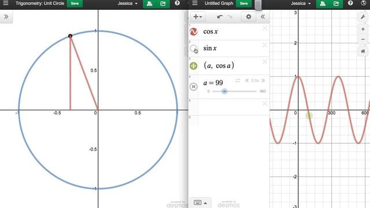This screenshot has width=370, height=208.
Task: Open Jessica account dropdown in Unit Circle window
Action: pyautogui.click(x=128, y=3)
